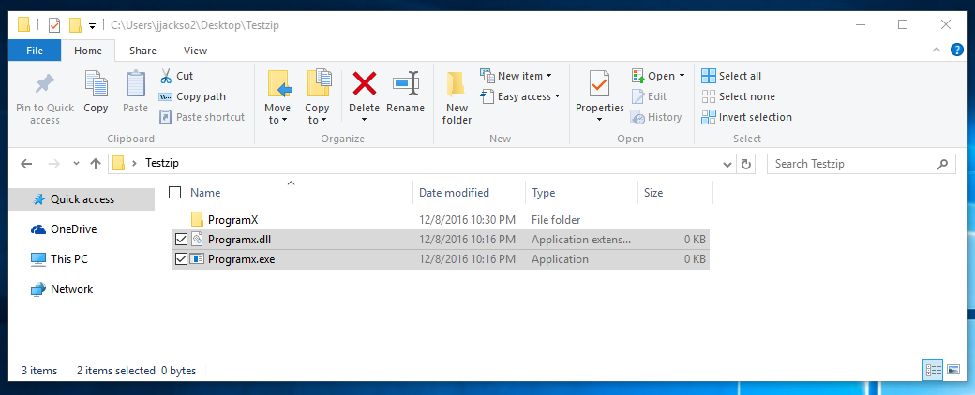Click Invert selection
Viewport: 975px width, 395px height.
747,117
